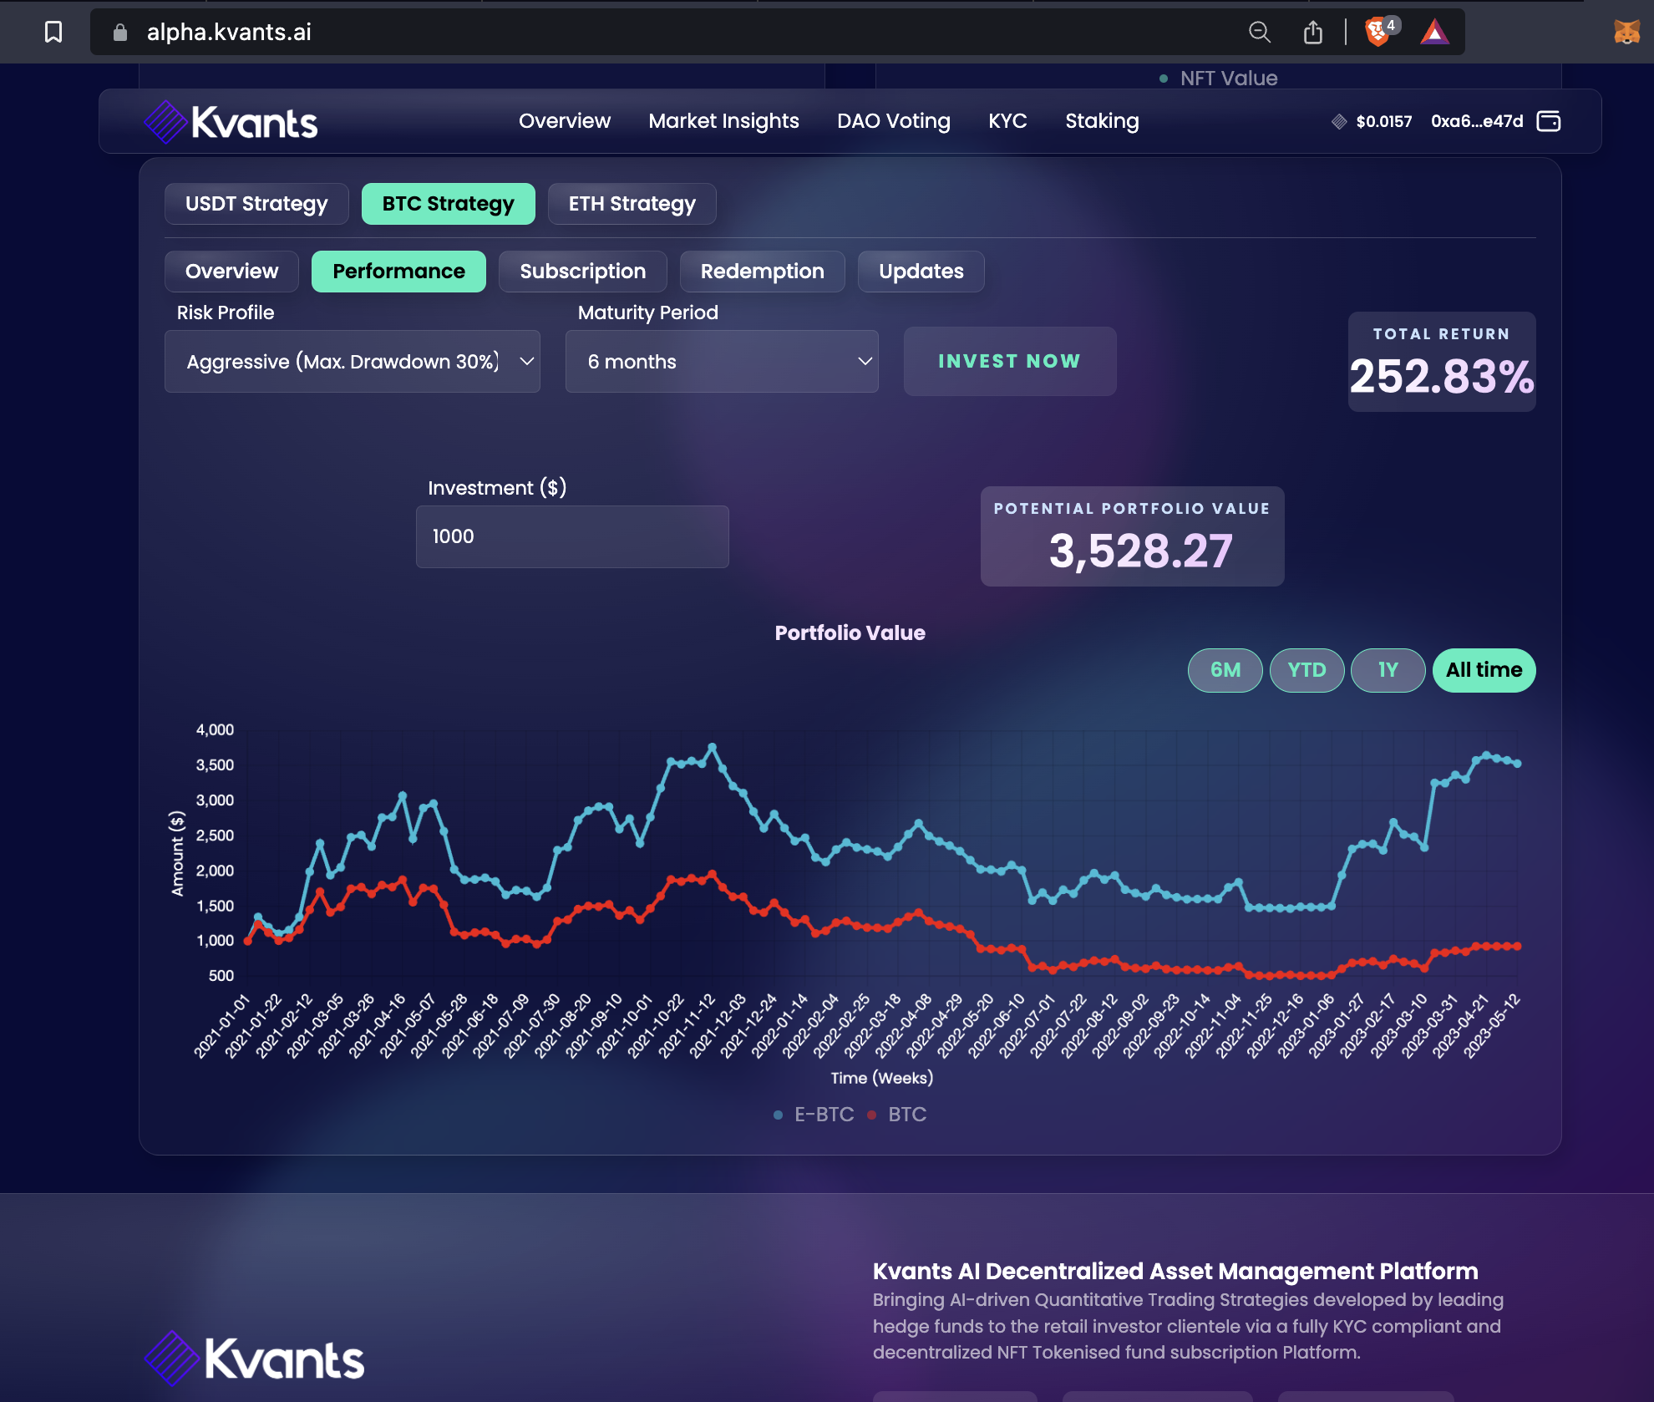Image resolution: width=1654 pixels, height=1402 pixels.
Task: Click the Kvants AI Decentralized Asset Management heading
Action: (1175, 1271)
